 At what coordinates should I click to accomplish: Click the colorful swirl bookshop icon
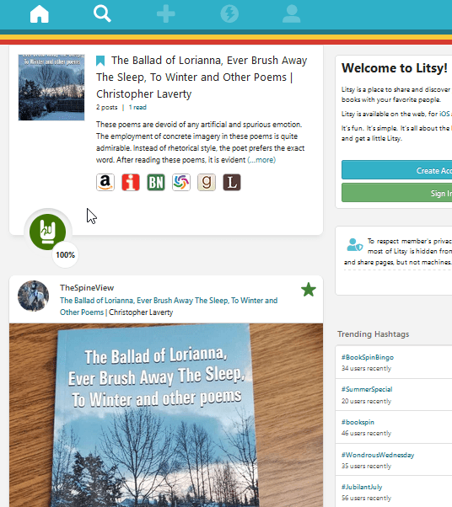[181, 183]
